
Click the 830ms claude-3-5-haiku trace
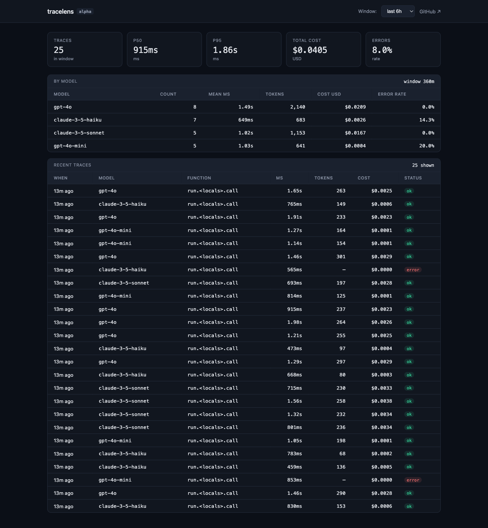click(x=244, y=506)
